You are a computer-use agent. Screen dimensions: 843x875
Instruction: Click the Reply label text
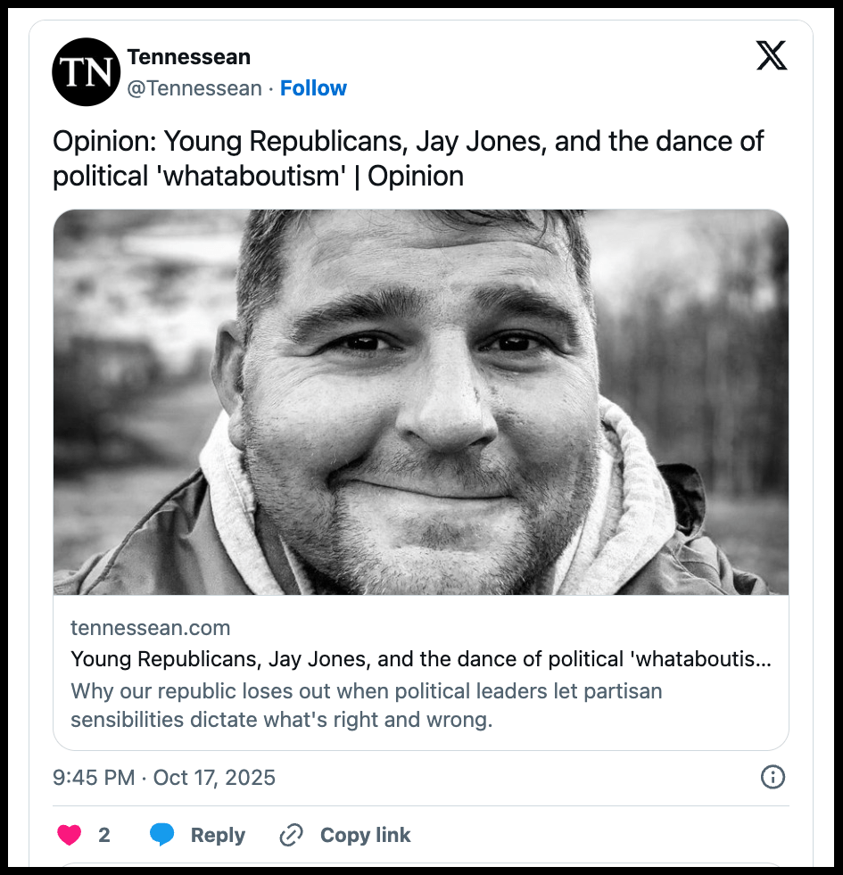218,835
